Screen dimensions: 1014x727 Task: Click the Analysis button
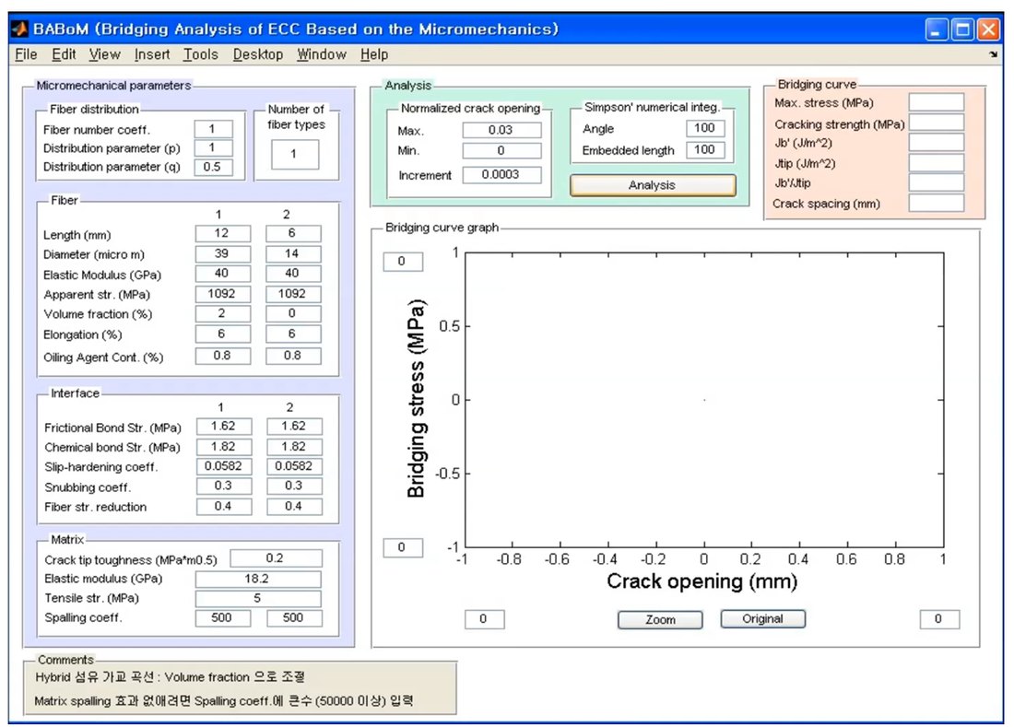pyautogui.click(x=653, y=185)
